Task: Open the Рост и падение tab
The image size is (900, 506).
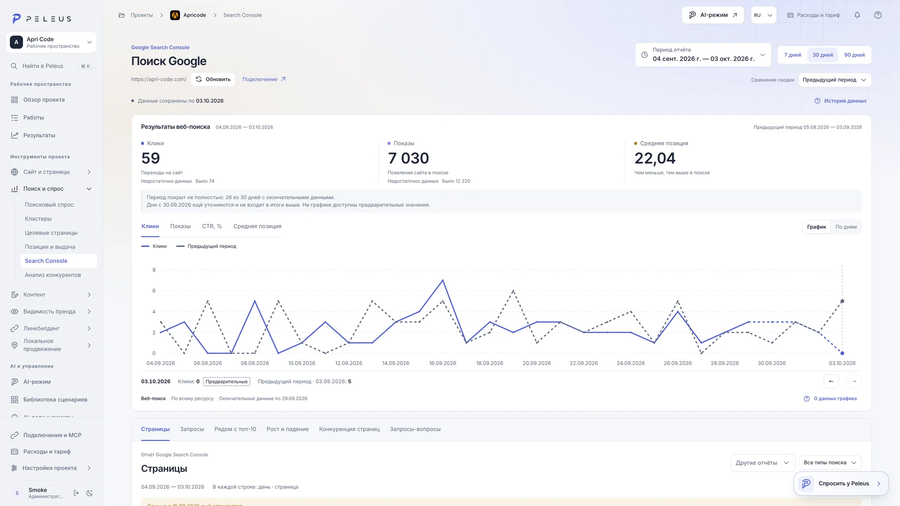Action: tap(287, 429)
